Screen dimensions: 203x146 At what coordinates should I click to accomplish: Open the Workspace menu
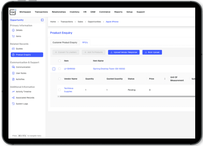(x=25, y=12)
